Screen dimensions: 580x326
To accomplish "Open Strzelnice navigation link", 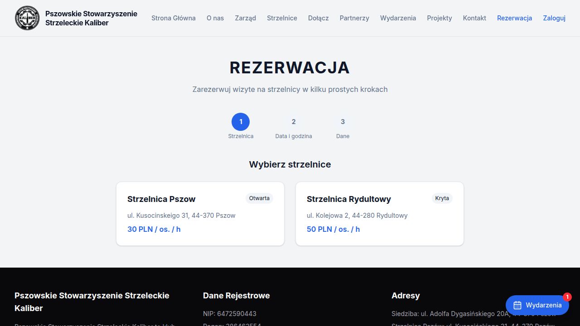I will tap(282, 18).
